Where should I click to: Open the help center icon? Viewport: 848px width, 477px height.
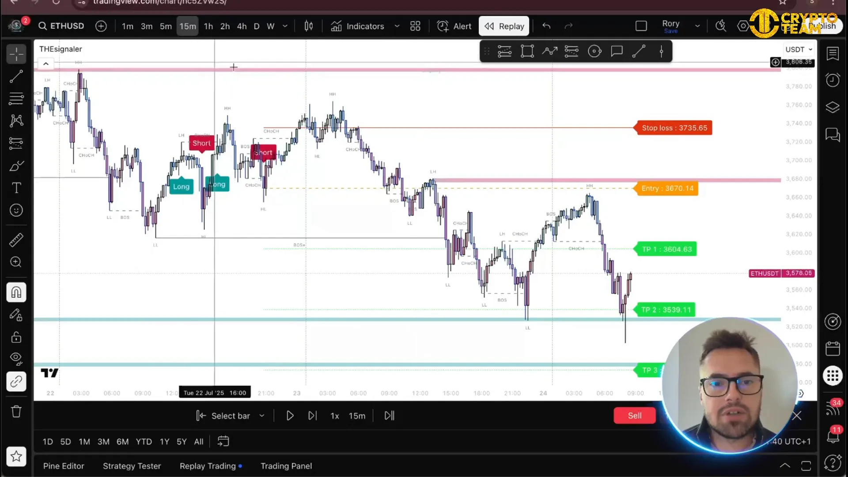point(833,462)
